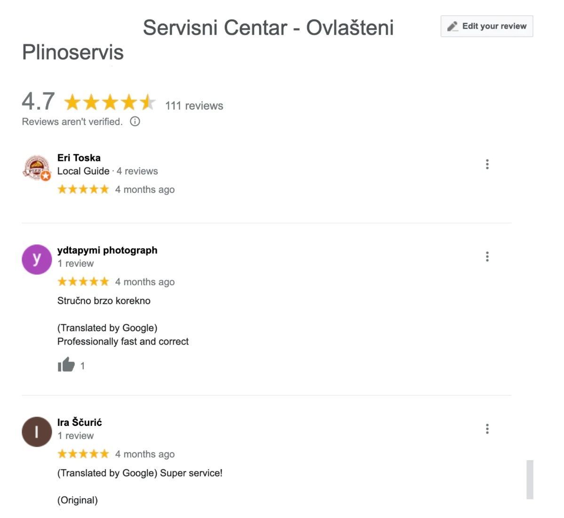Click the 111 reviews count
Image resolution: width=564 pixels, height=518 pixels.
(x=194, y=106)
